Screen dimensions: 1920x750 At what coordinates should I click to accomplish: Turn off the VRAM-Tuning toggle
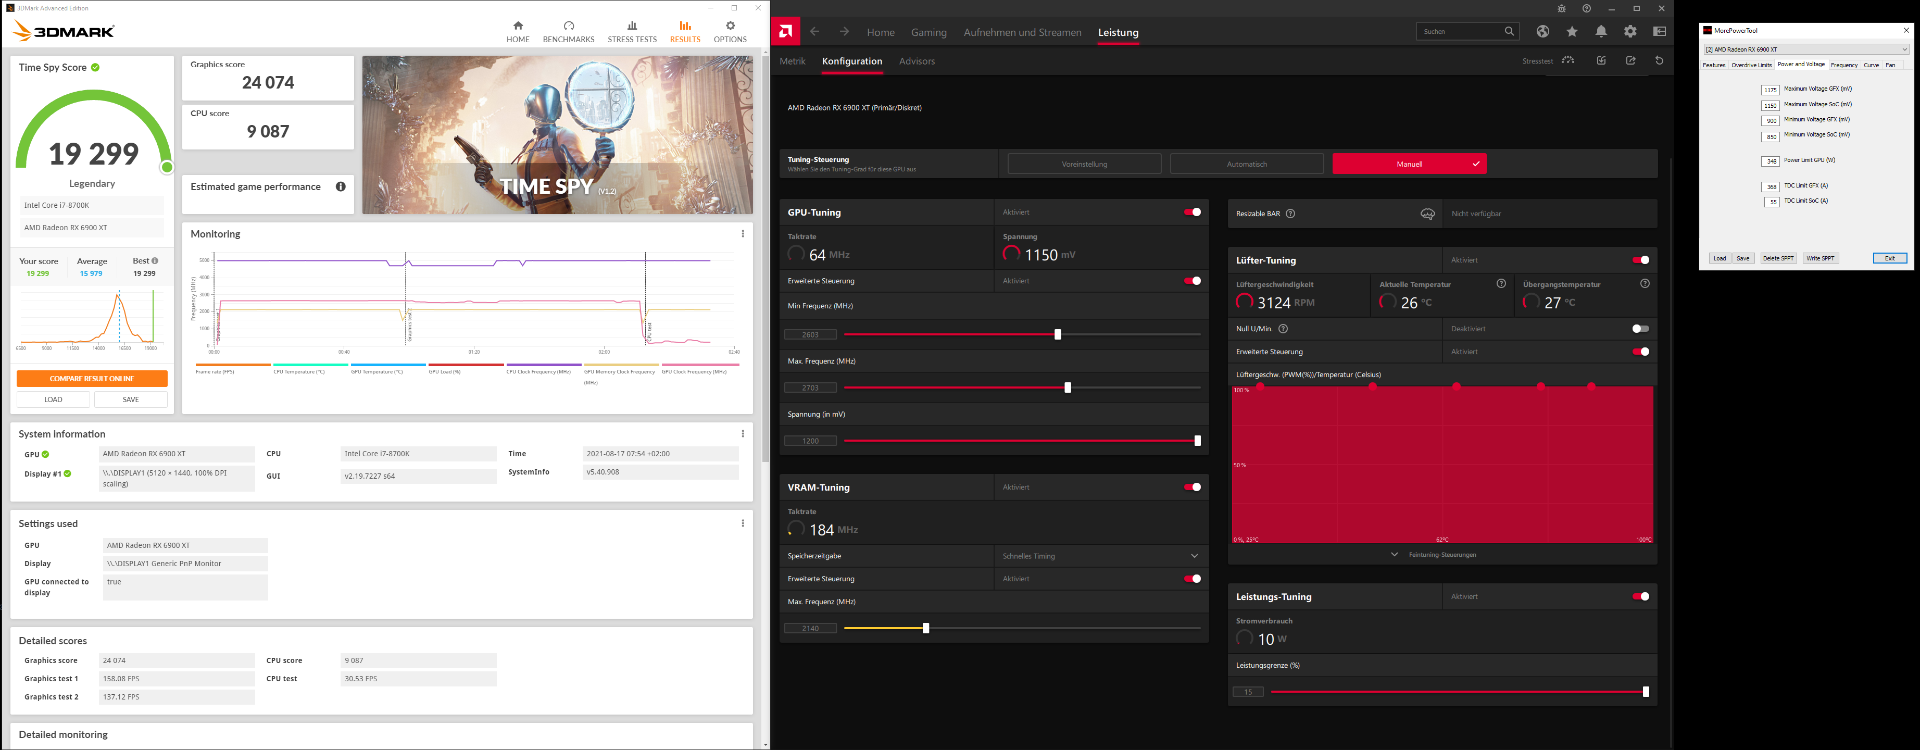1192,487
